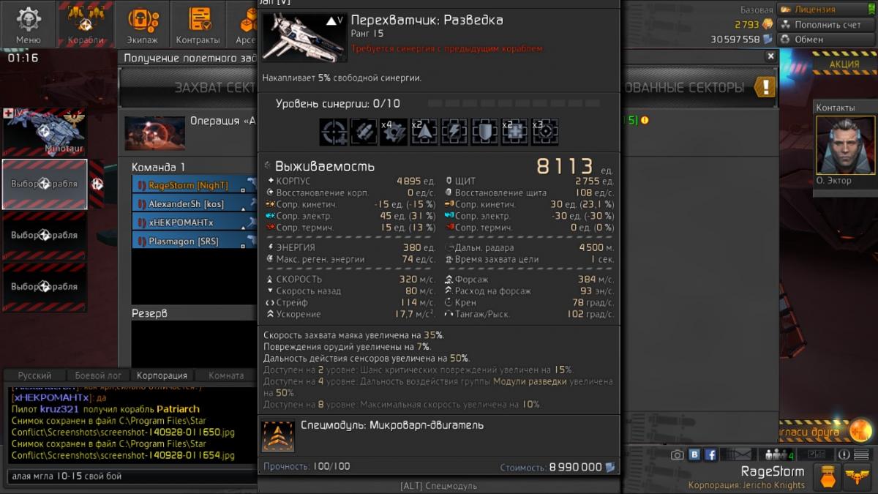The width and height of the screenshot is (878, 494).
Task: Select team member RageStorm [NighT]
Action: pos(195,185)
